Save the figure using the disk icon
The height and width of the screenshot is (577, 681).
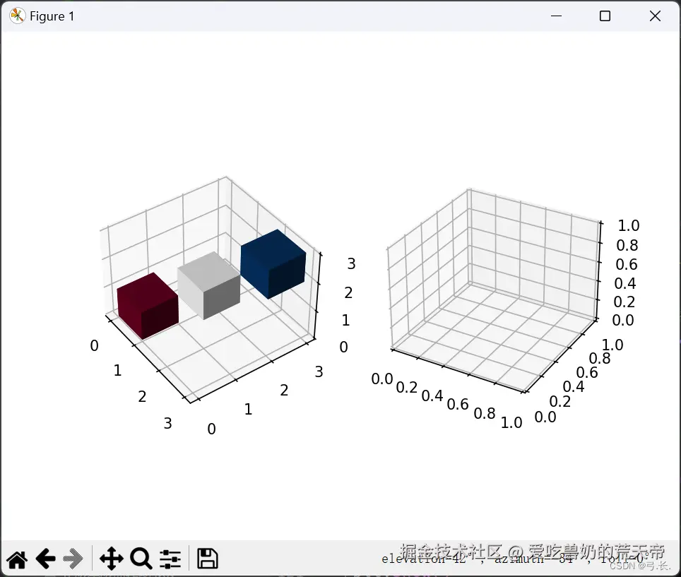coord(206,558)
